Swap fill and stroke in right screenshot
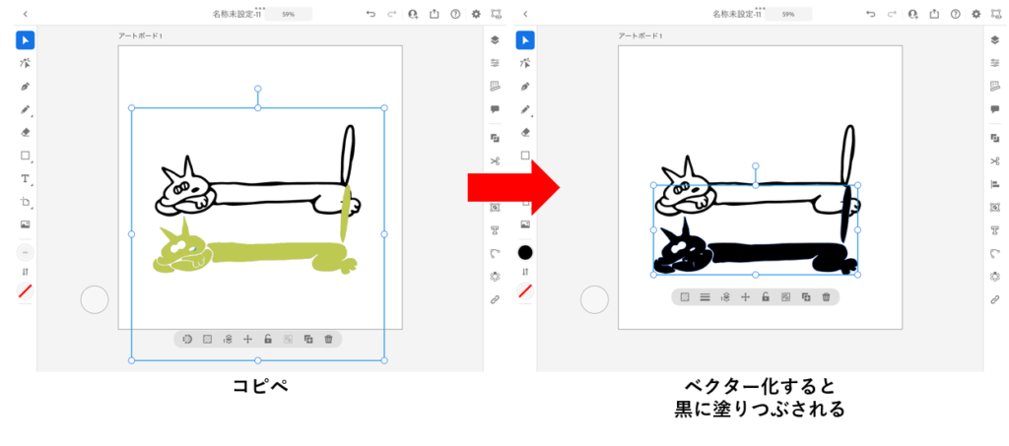The image size is (1009, 446). 525,272
